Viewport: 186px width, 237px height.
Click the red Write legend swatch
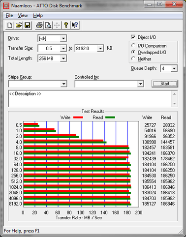pos(78,118)
